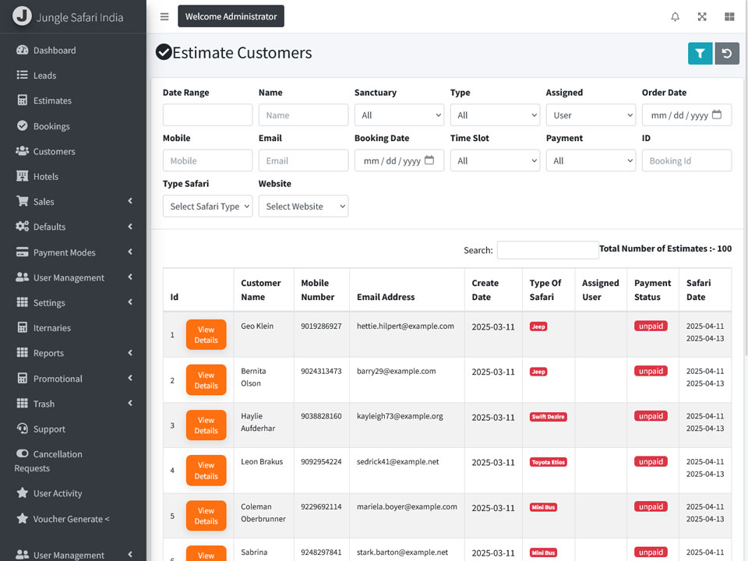Click the Order Date calendar icon
The width and height of the screenshot is (748, 561).
[717, 115]
